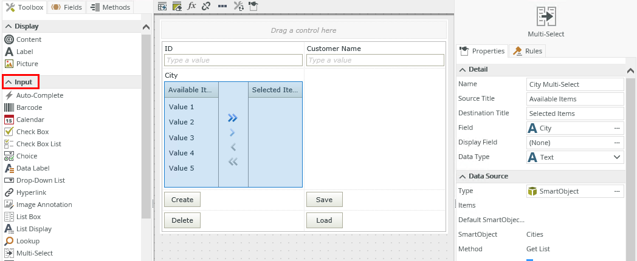Select the Check Box control in Toolbox
The image size is (637, 261).
(33, 132)
